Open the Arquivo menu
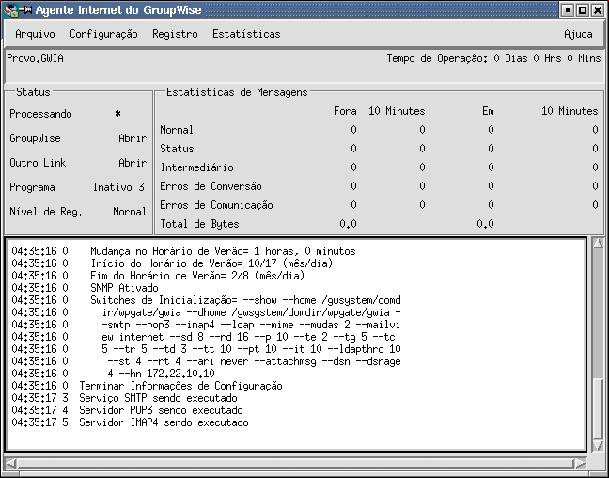 [x=35, y=34]
